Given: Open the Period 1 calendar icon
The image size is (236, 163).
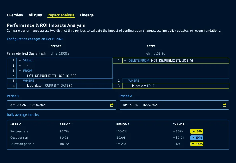Looking at the screenshot, I should pyautogui.click(x=112, y=105).
